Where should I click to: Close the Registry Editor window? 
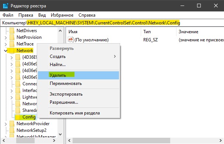pyautogui.click(x=216, y=6)
